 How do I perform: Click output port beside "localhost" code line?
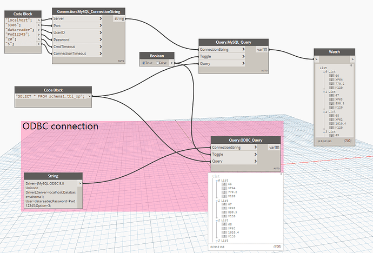pos(38,20)
